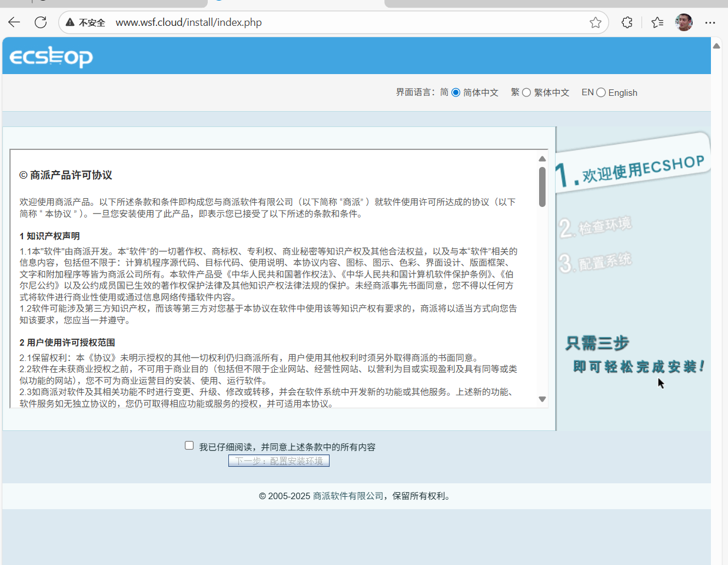Check the agree to terms checkbox
The image size is (728, 565).
pyautogui.click(x=189, y=446)
